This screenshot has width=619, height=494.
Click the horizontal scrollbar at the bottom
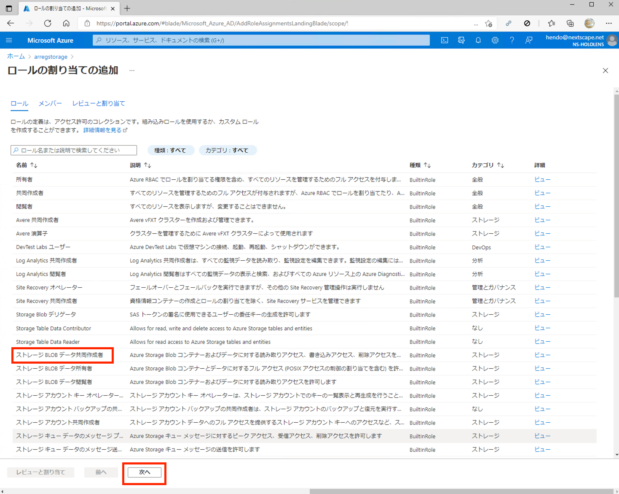coord(461,491)
